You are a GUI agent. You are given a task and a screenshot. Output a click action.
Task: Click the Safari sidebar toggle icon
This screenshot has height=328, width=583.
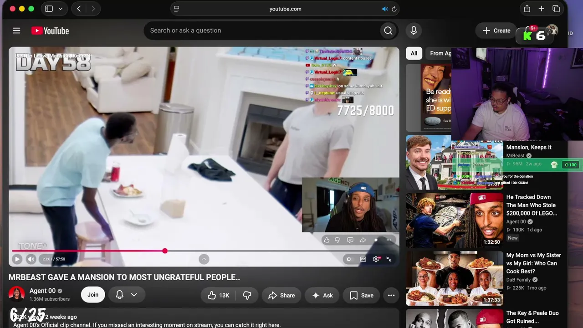pyautogui.click(x=49, y=9)
